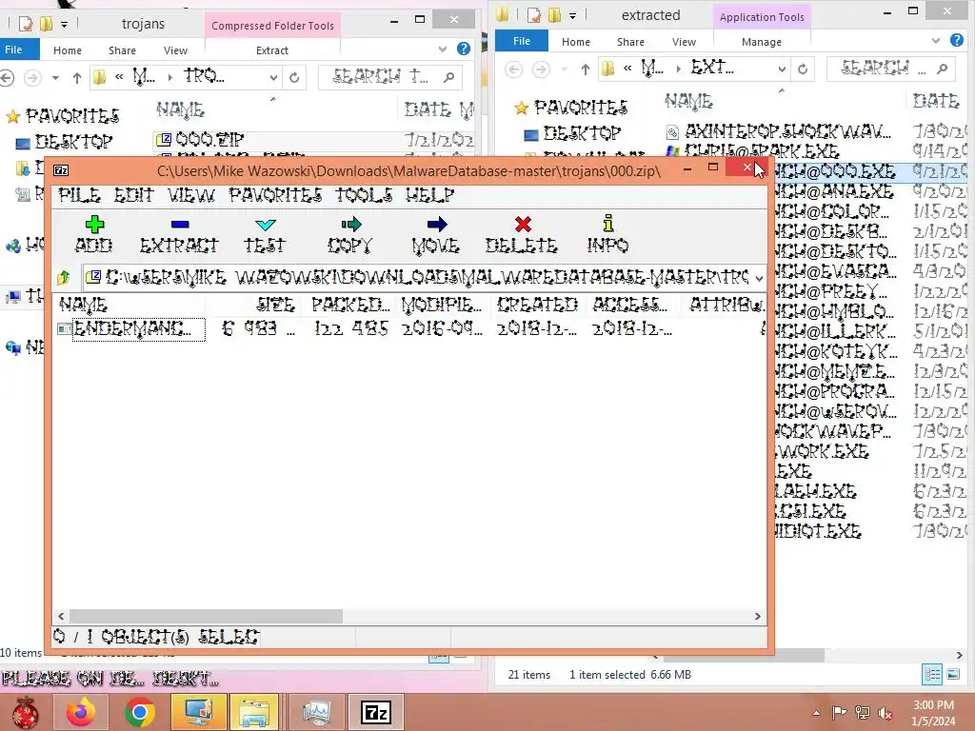Launch Firefox from the taskbar

(x=81, y=712)
